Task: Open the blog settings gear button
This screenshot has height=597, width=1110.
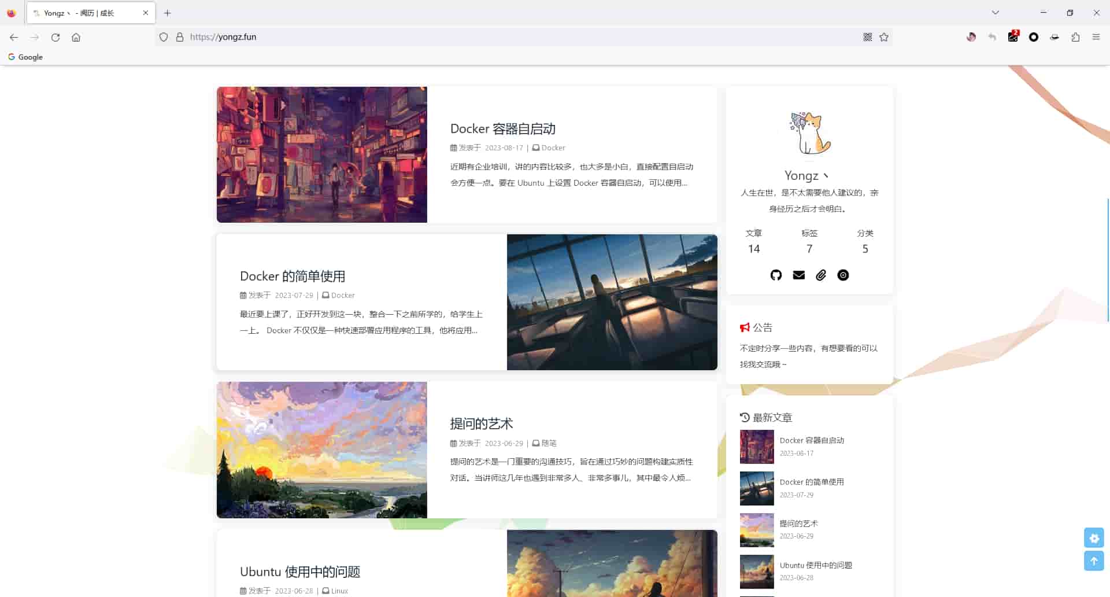Action: (x=1094, y=538)
